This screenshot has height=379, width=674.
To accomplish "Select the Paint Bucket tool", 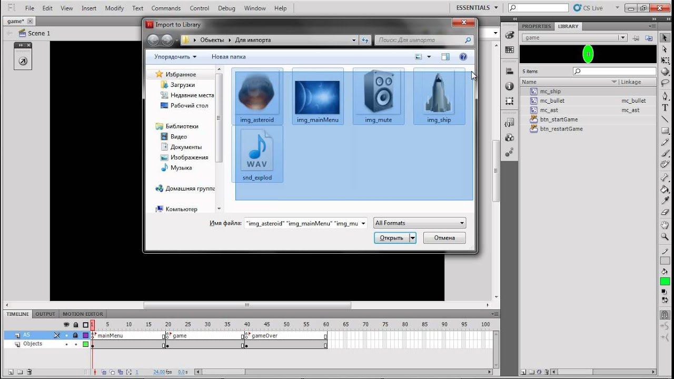I will click(x=665, y=189).
